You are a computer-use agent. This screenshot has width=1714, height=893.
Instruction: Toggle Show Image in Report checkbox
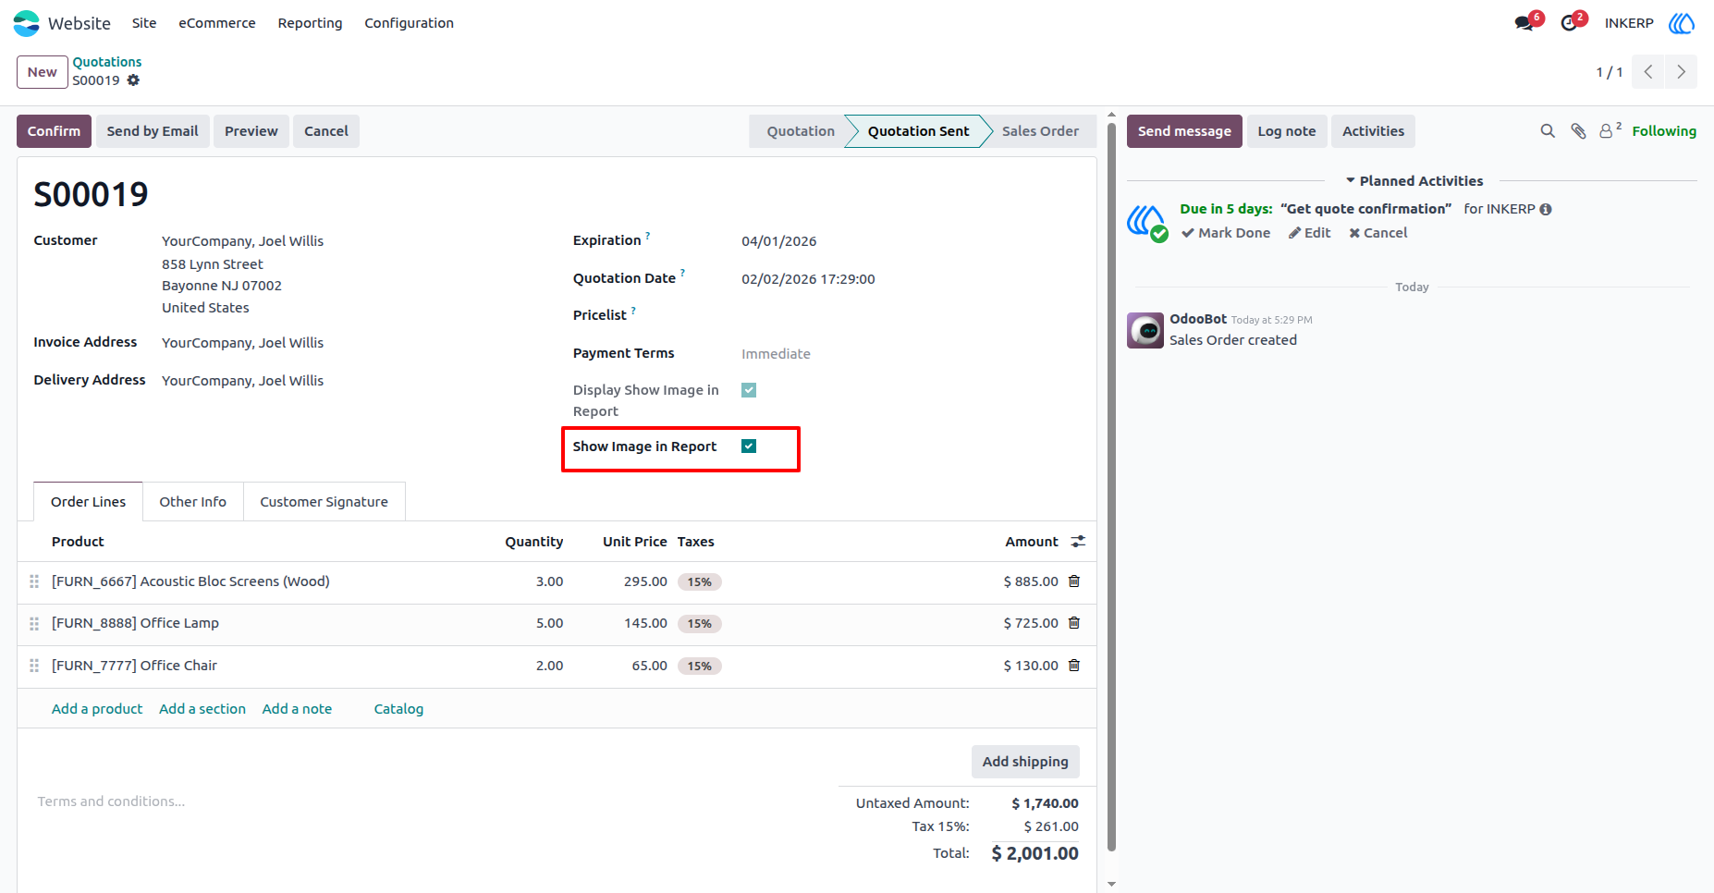point(749,446)
